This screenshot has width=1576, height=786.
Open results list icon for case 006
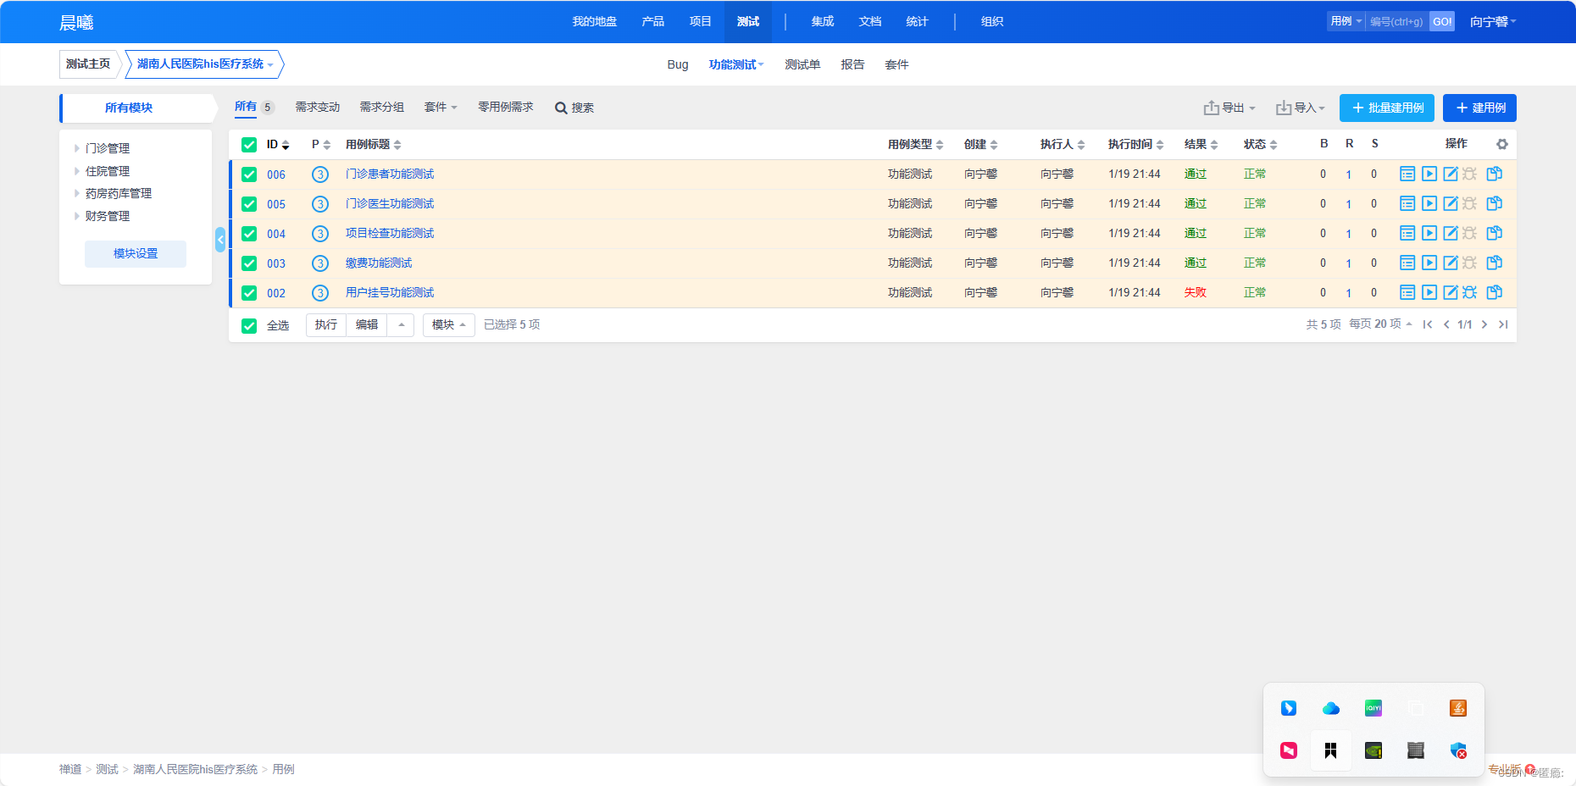1407,174
